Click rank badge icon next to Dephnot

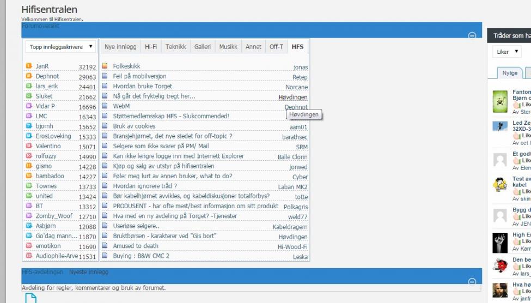tap(29, 76)
